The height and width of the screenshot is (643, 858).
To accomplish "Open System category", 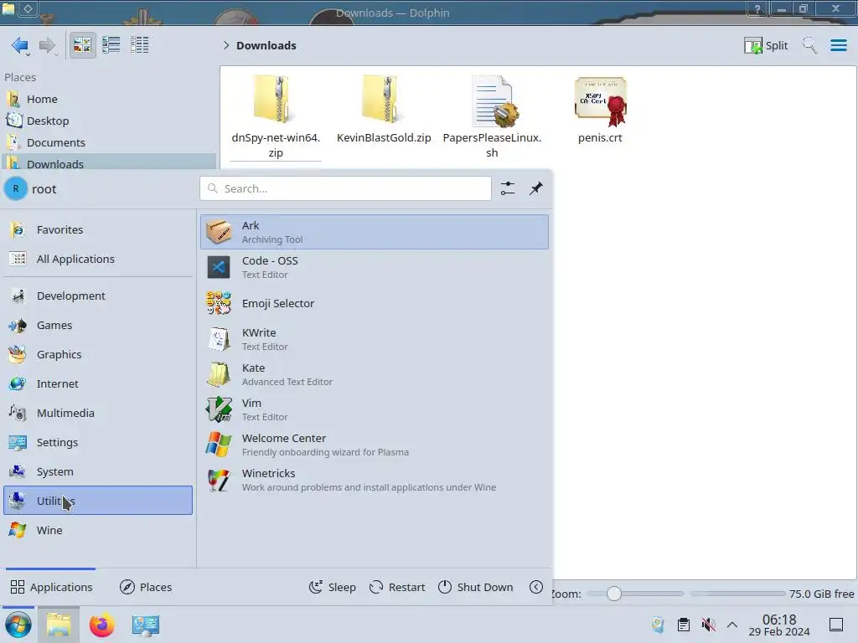I will tap(98, 472).
